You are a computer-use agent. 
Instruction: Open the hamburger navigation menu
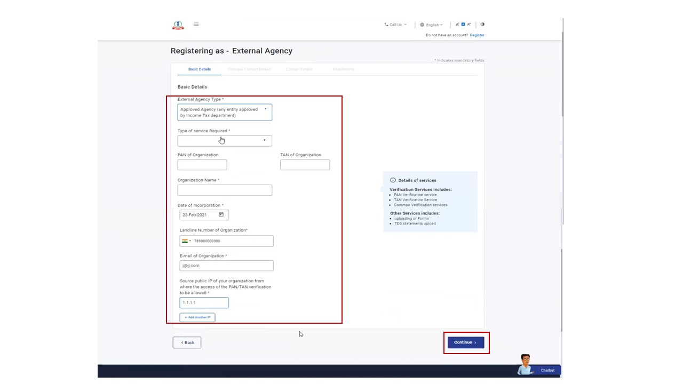196,25
